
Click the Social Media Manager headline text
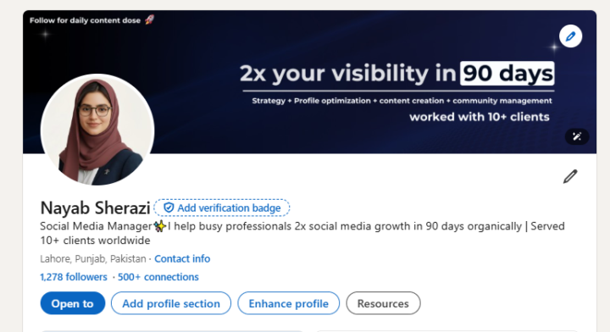tap(302, 233)
